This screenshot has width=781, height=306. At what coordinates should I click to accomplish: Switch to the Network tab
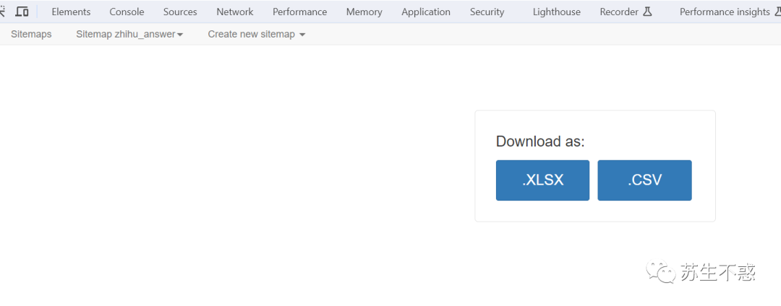pyautogui.click(x=234, y=12)
